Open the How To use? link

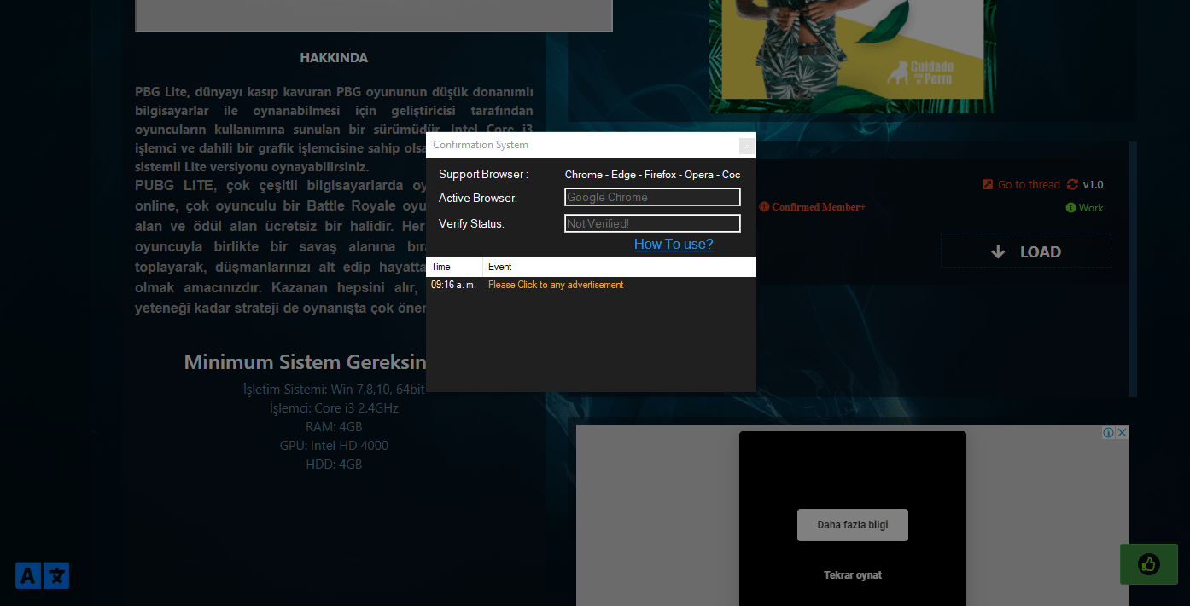(x=674, y=244)
